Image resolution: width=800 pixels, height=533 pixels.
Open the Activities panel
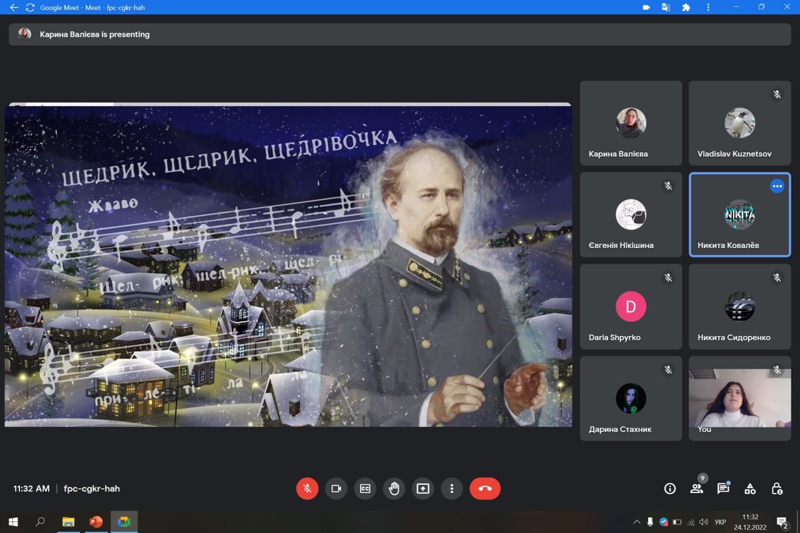click(x=750, y=489)
